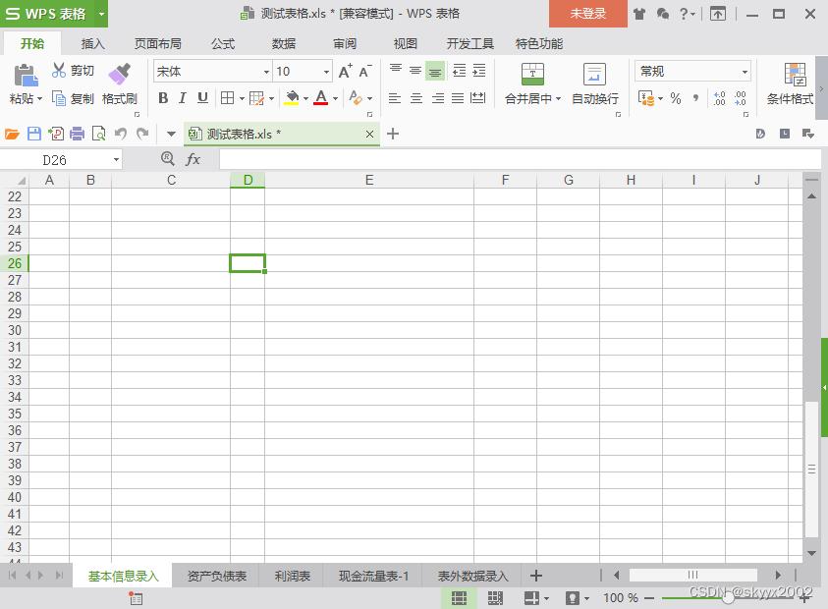Screen dimensions: 828x609
Task: Click the percent style % icon
Action: [x=675, y=99]
